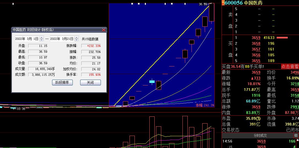Image resolution: width=299 pixels, height=148 pixels.
Task: Click the buy-1 price 3659 row
Action: (256, 38)
